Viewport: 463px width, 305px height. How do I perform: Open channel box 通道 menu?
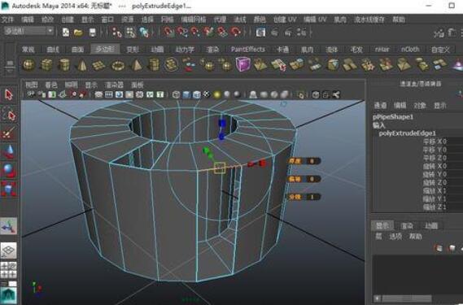click(380, 106)
